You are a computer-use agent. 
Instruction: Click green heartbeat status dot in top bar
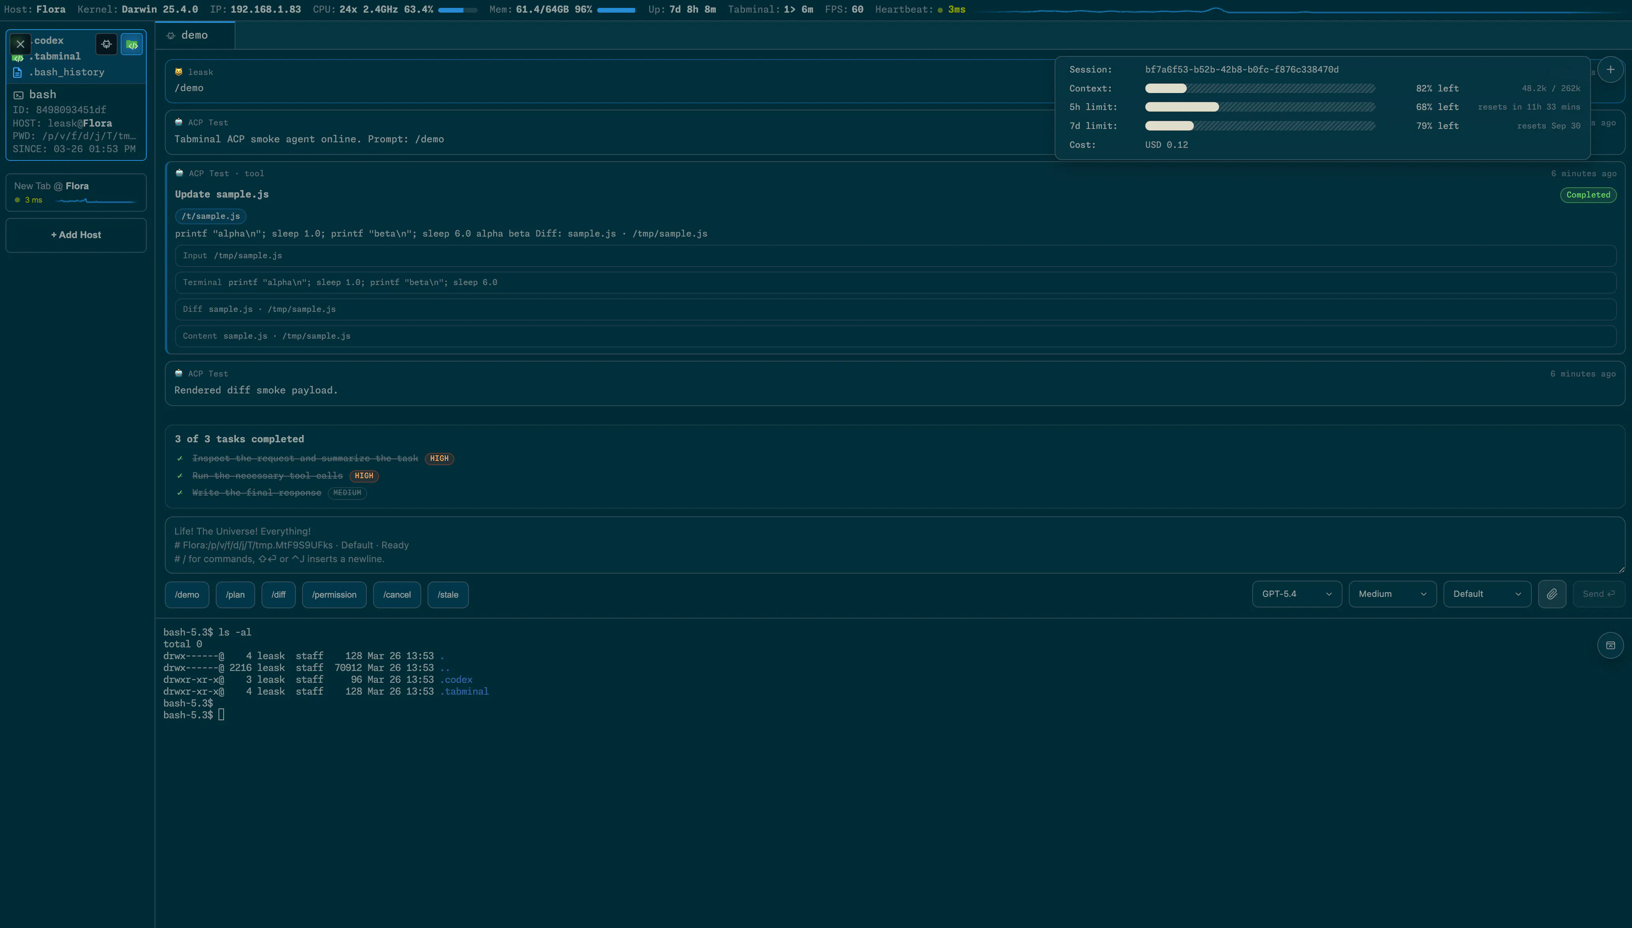940,9
